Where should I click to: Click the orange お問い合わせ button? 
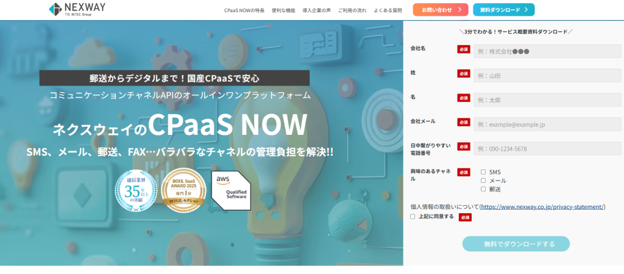pyautogui.click(x=441, y=10)
